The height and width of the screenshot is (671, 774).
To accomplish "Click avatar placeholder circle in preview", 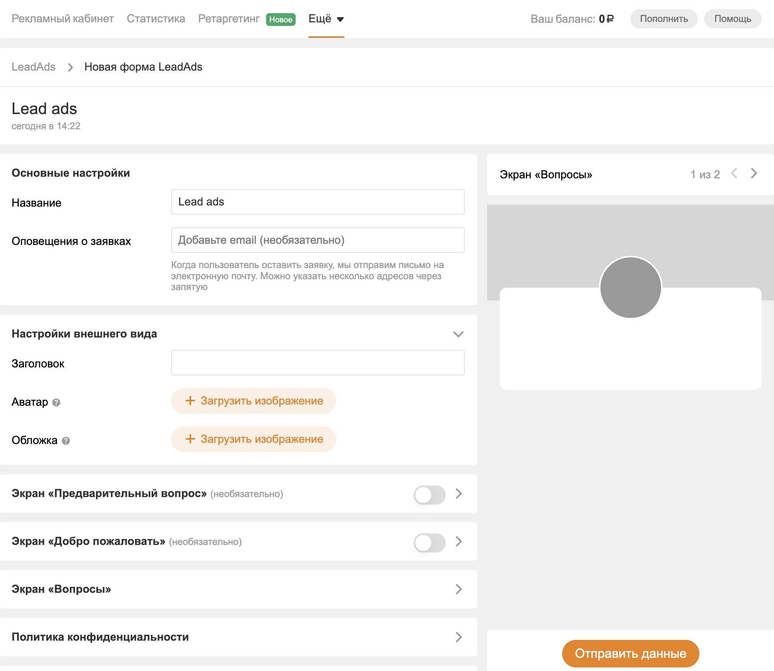I will [x=630, y=287].
